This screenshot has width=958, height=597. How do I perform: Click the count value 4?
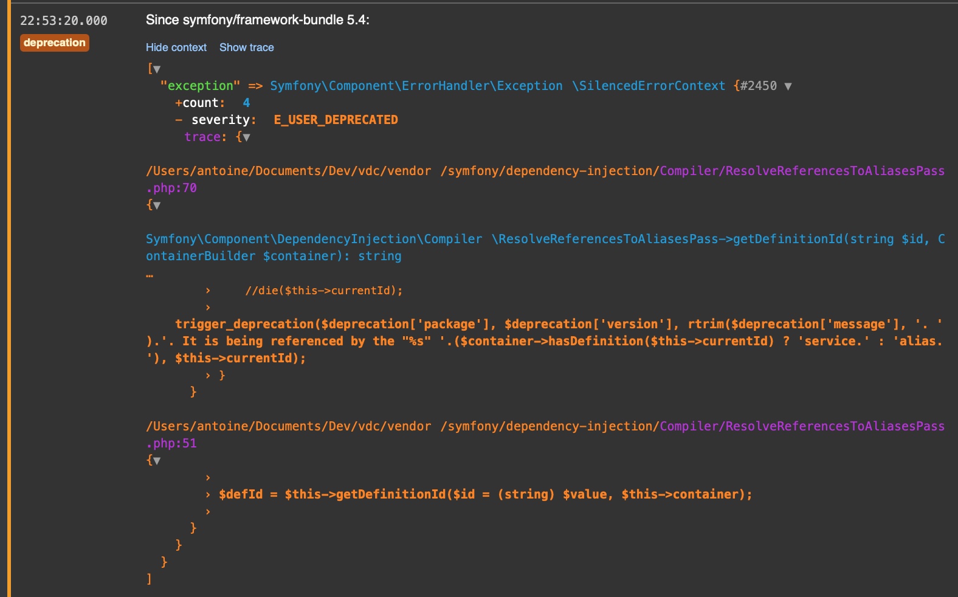tap(246, 103)
